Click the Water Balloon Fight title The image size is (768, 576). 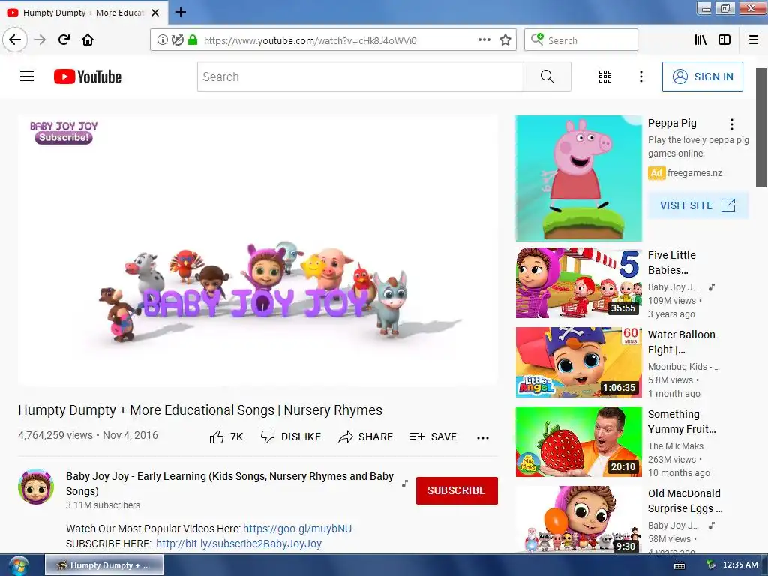(681, 342)
